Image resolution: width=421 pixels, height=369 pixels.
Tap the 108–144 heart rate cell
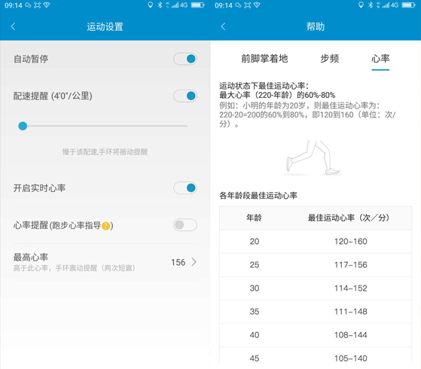(351, 335)
